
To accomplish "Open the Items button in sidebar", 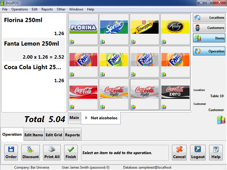I will 209,38.
